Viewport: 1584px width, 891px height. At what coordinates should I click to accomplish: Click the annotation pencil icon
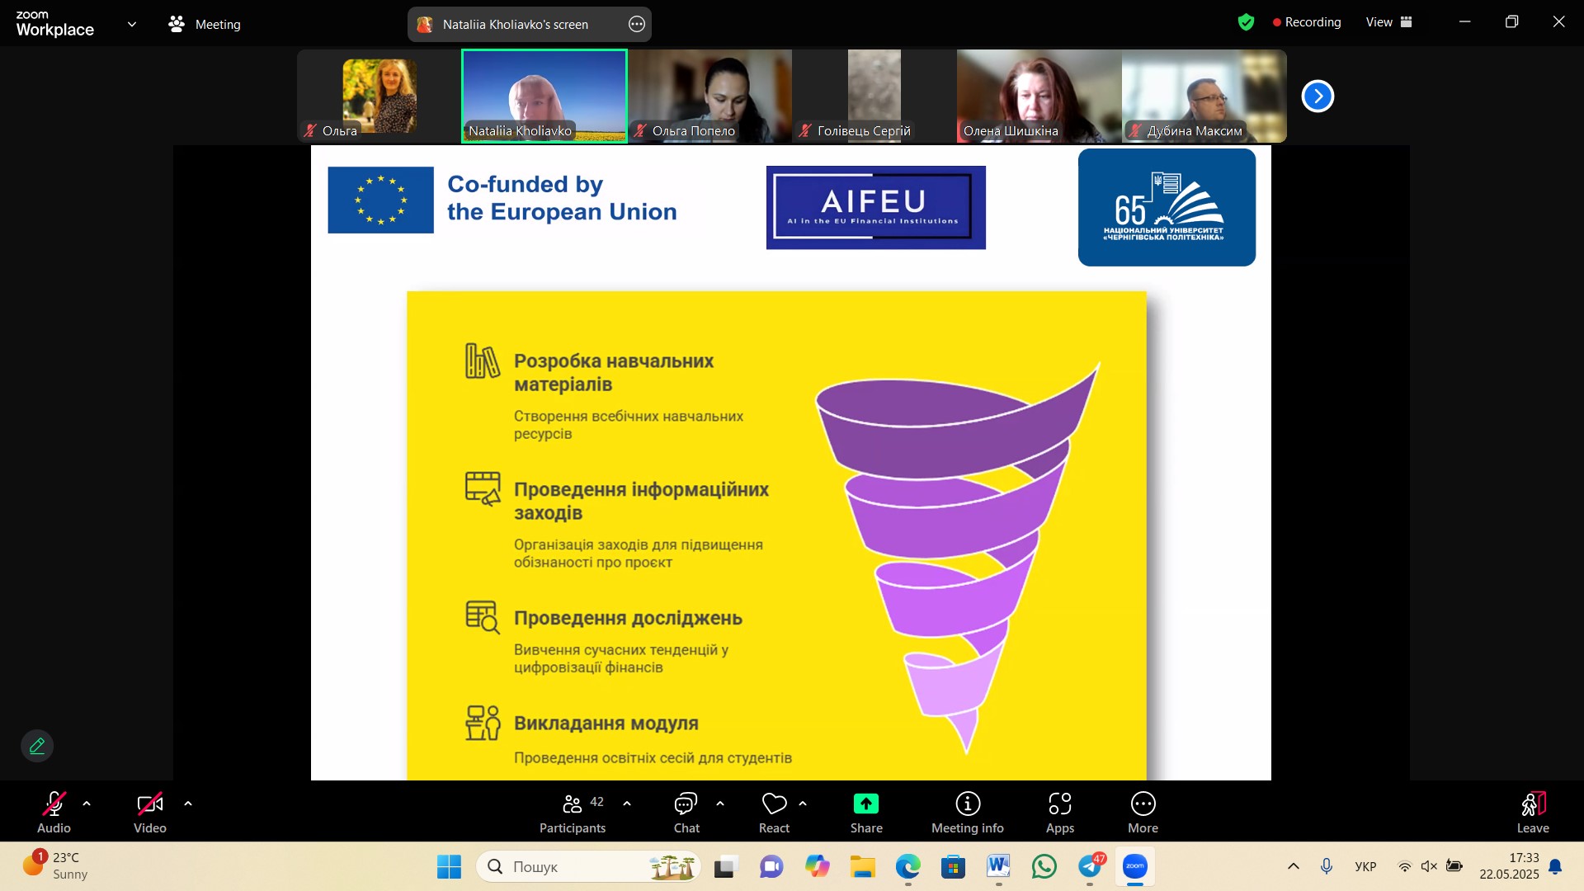coord(37,746)
